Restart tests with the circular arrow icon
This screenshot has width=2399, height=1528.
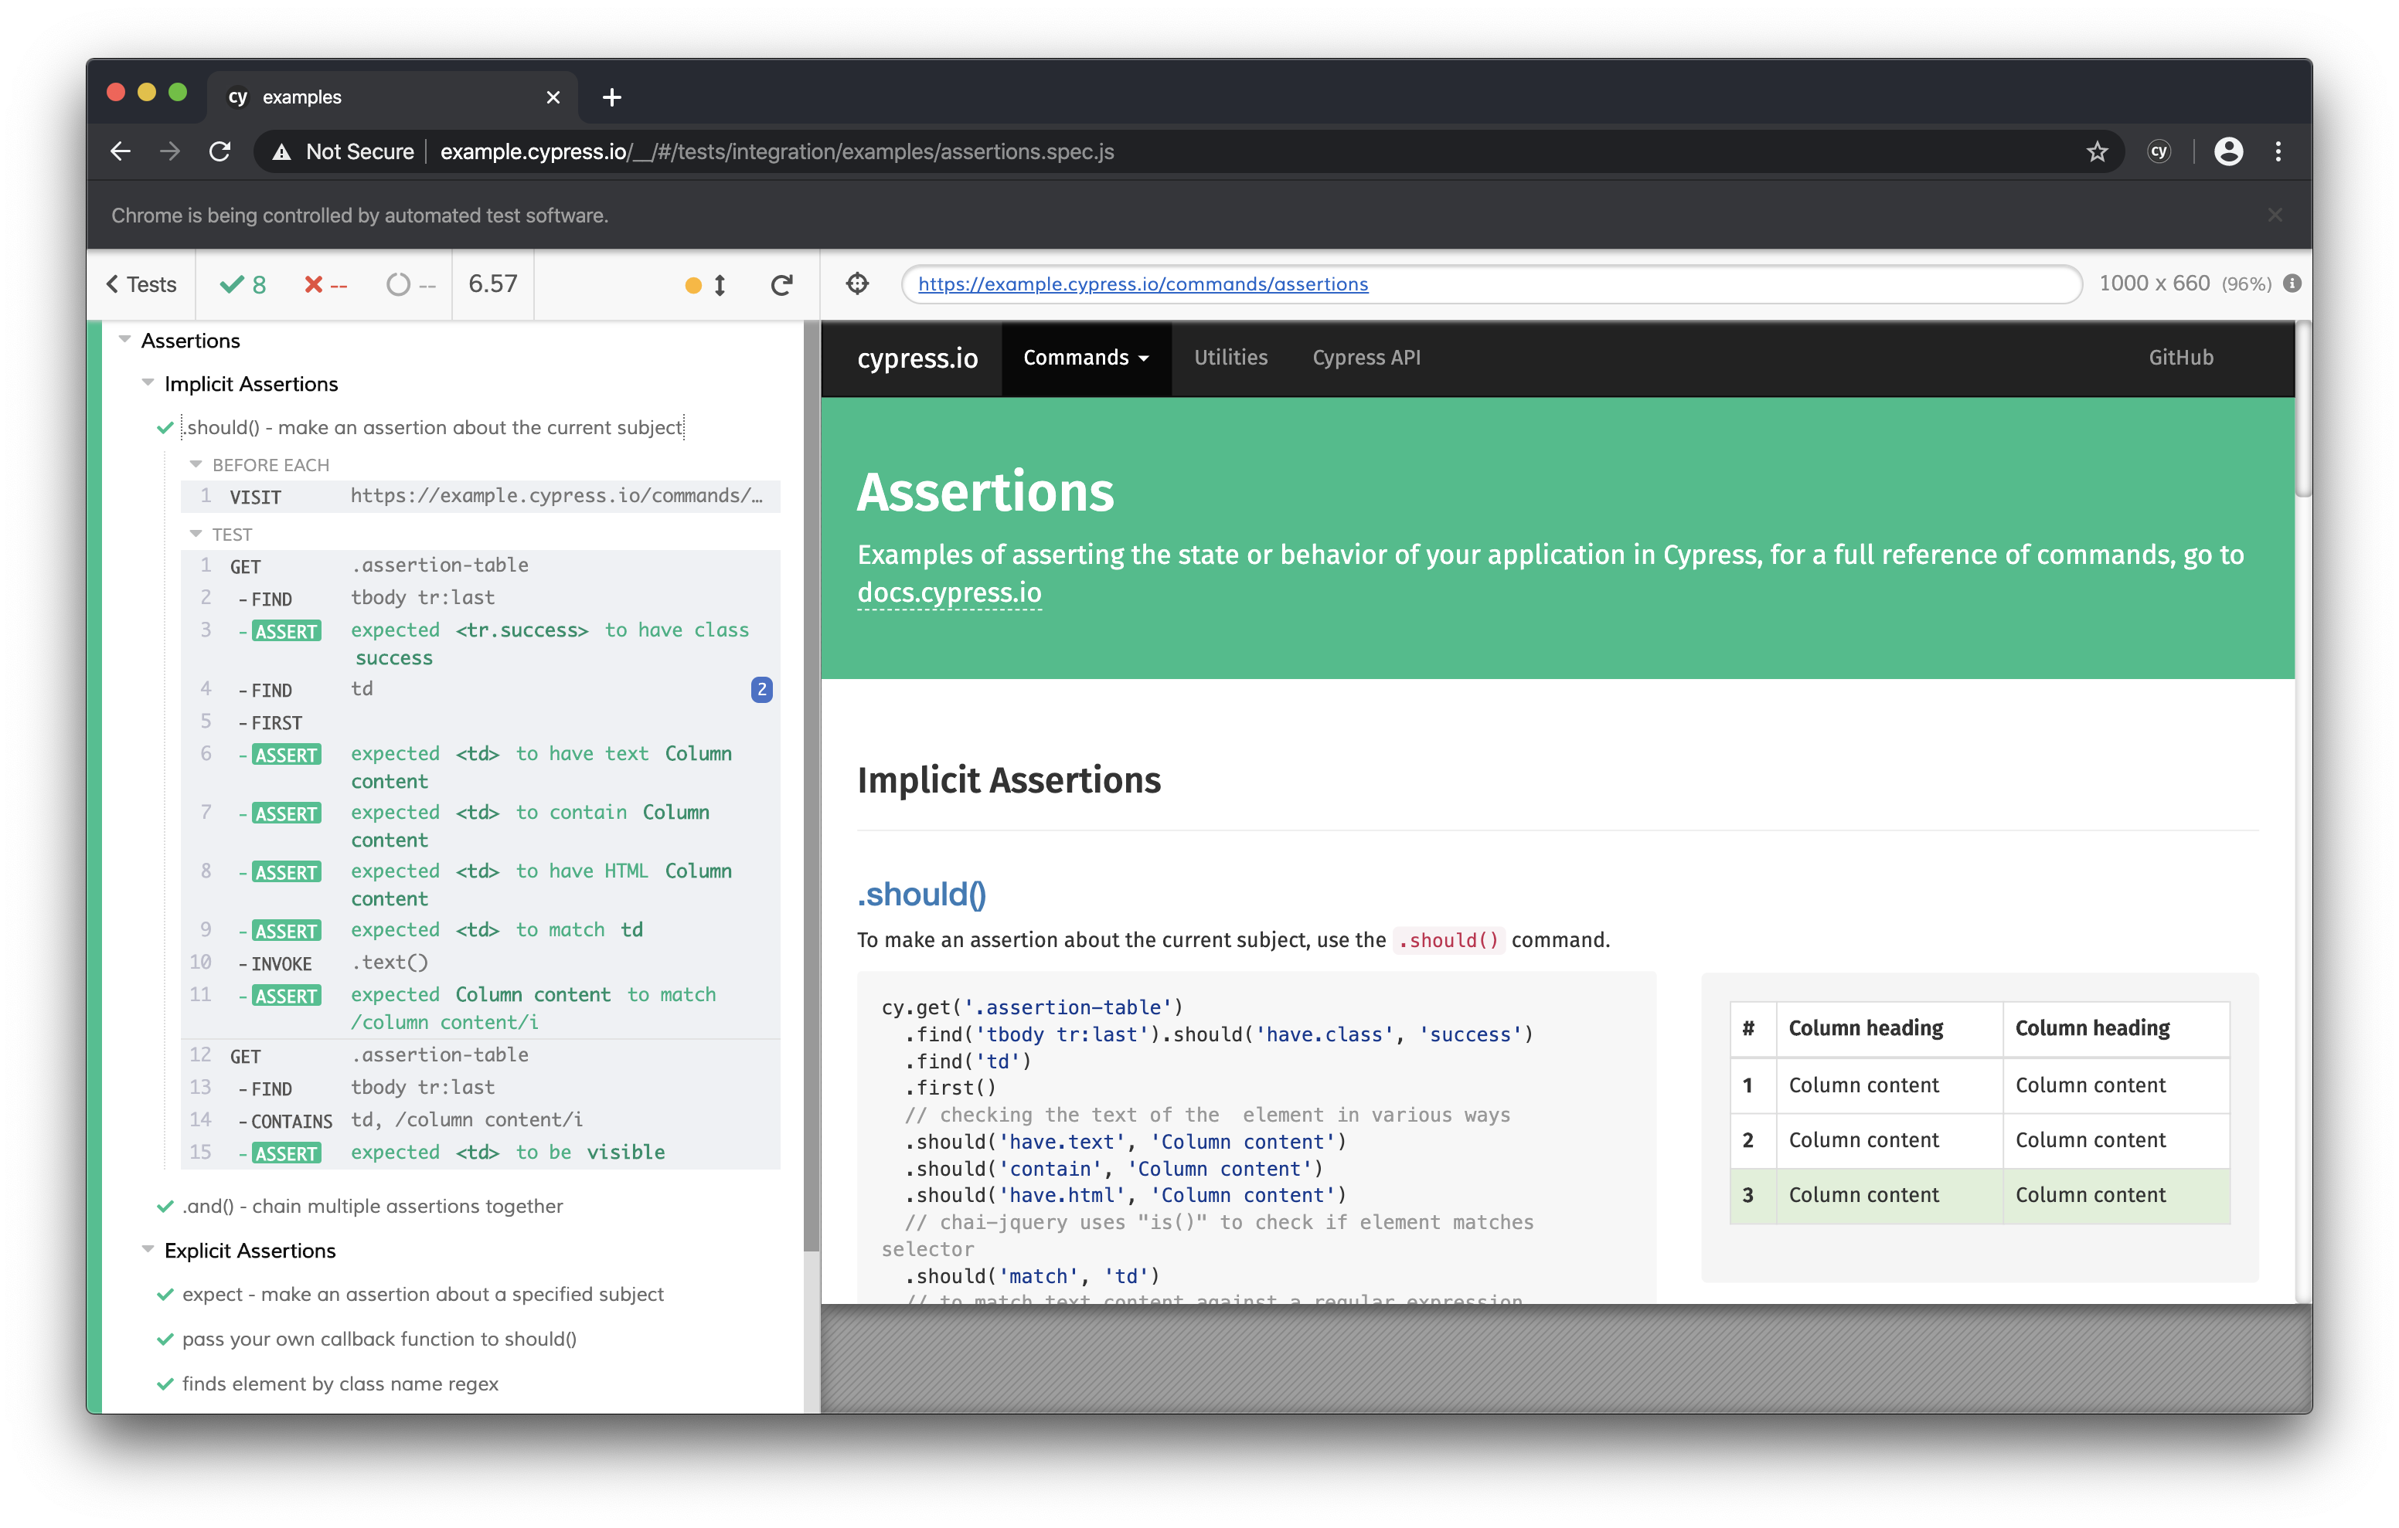(x=783, y=284)
